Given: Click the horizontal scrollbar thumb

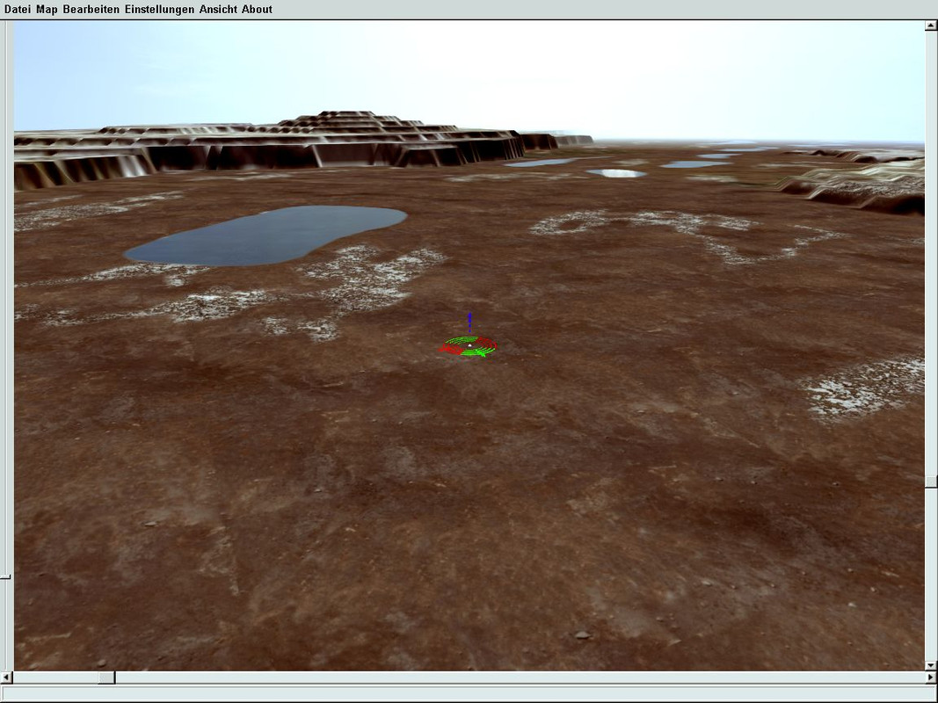Looking at the screenshot, I should [x=106, y=678].
